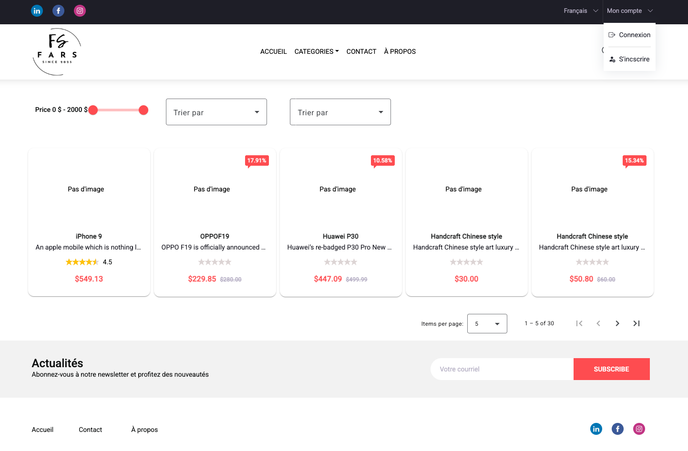Open the LinkedIn icon in top bar
The width and height of the screenshot is (688, 451).
(37, 10)
